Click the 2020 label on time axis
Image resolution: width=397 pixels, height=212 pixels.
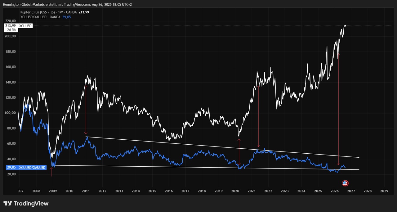click(x=235, y=191)
